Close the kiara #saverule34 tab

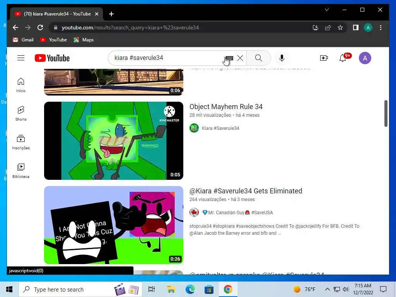pyautogui.click(x=96, y=14)
